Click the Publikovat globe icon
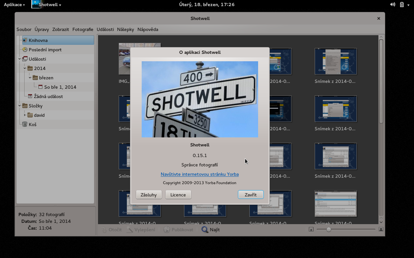 click(x=167, y=230)
